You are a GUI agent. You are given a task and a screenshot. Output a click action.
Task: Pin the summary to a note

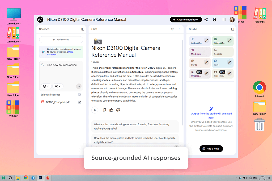pos(95,110)
